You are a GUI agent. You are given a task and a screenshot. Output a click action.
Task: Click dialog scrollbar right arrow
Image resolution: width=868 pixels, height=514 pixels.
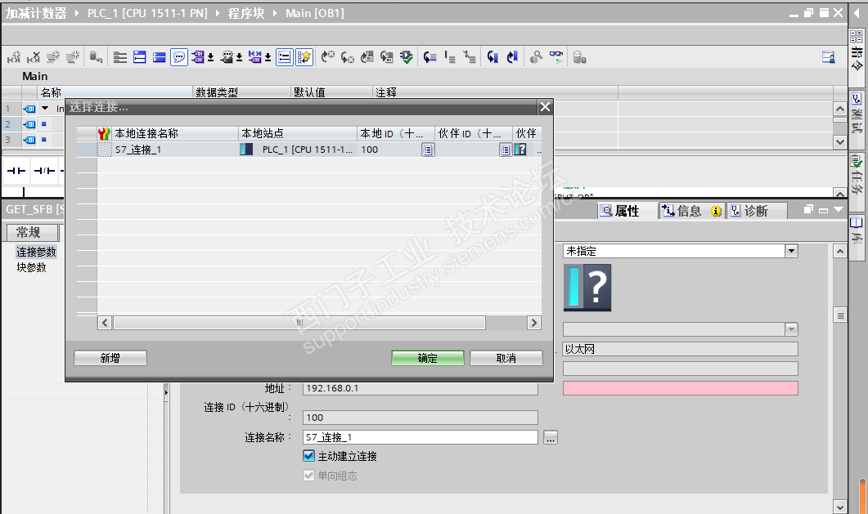[534, 323]
